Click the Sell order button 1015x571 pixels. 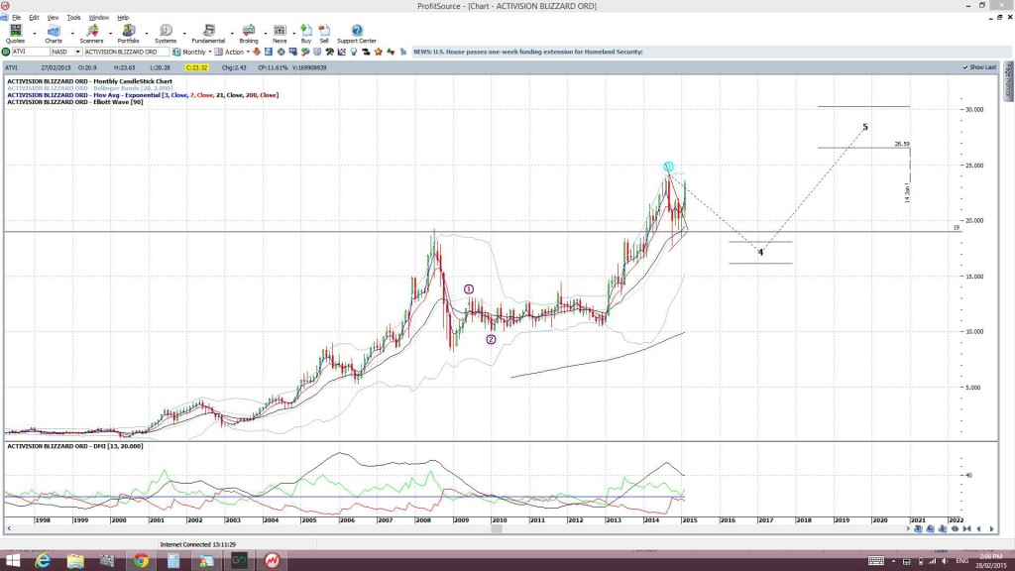pos(324,34)
